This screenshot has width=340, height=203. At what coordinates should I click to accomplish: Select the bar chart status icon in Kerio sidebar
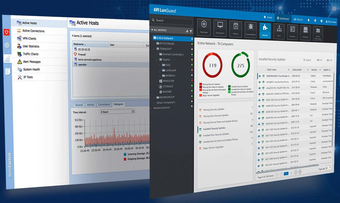point(7,59)
